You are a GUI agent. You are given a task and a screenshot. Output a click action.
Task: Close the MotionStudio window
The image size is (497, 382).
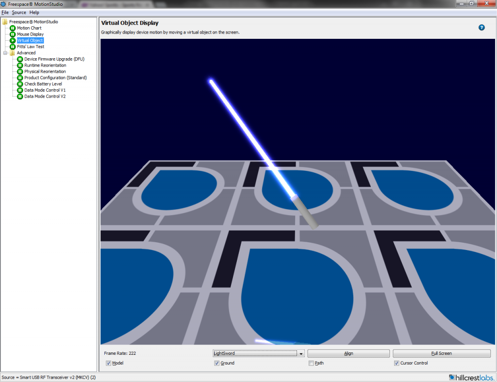[486, 3]
